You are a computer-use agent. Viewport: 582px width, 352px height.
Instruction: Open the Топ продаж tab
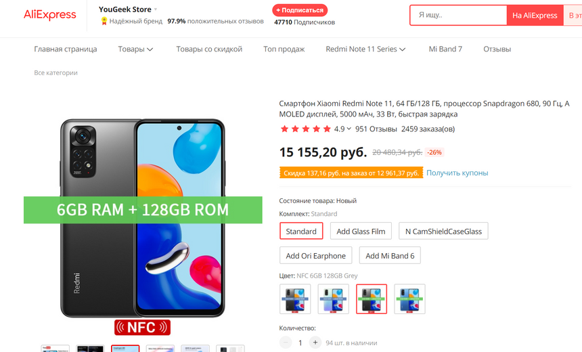pyautogui.click(x=284, y=49)
